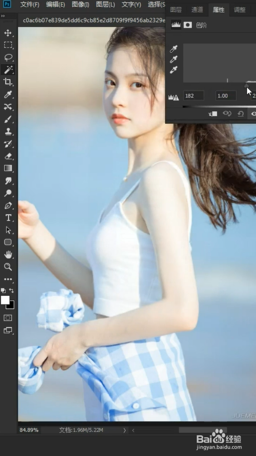Select the Patch healing tool
256x456 pixels.
click(x=8, y=106)
